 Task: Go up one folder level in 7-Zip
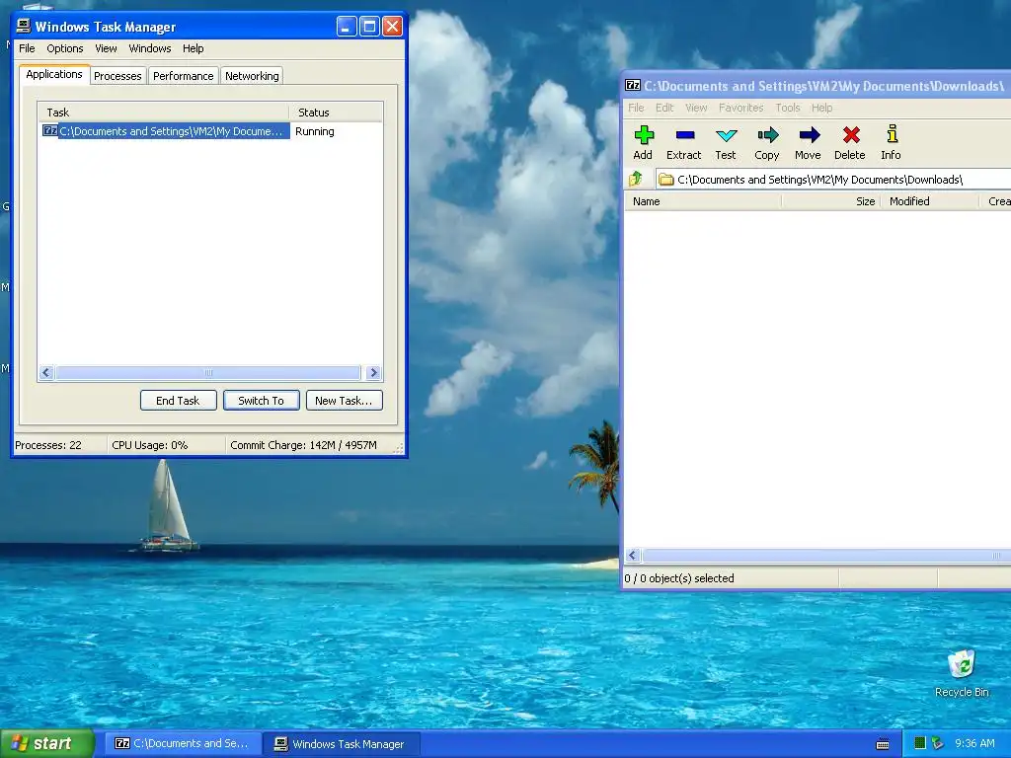click(636, 179)
